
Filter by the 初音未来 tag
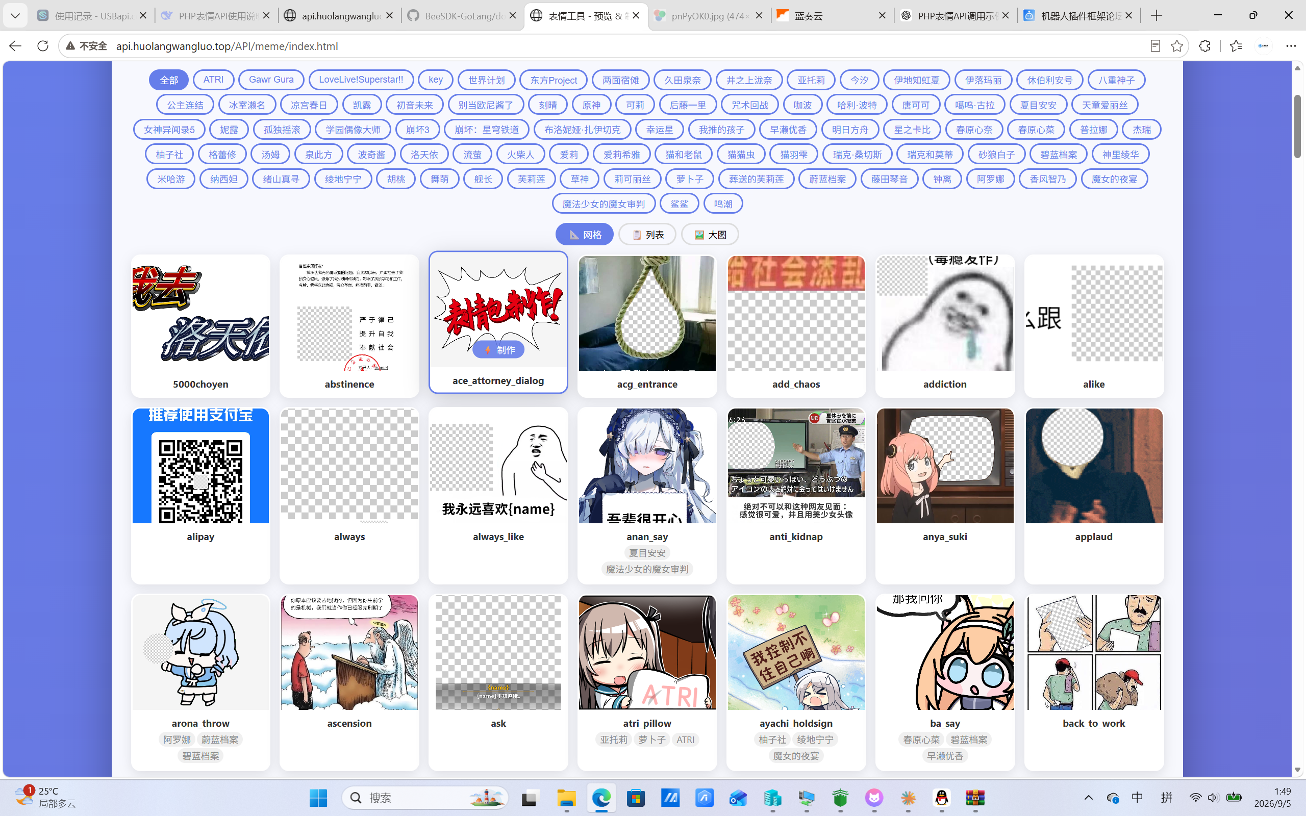point(414,105)
